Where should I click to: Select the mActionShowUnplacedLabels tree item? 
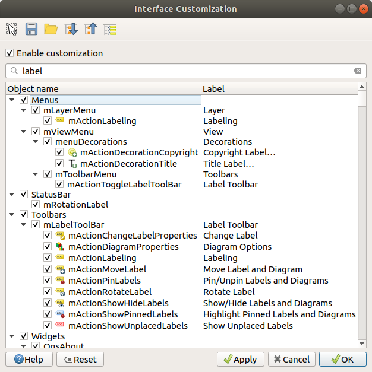point(128,326)
